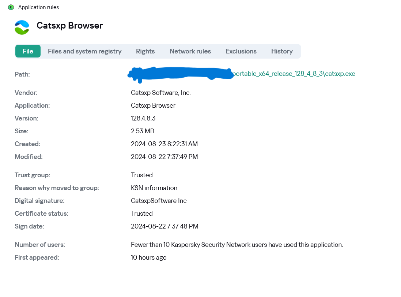This screenshot has width=401, height=297.
Task: Select sign date 2024-08-22 7:37:48 PM
Action: [x=164, y=226]
